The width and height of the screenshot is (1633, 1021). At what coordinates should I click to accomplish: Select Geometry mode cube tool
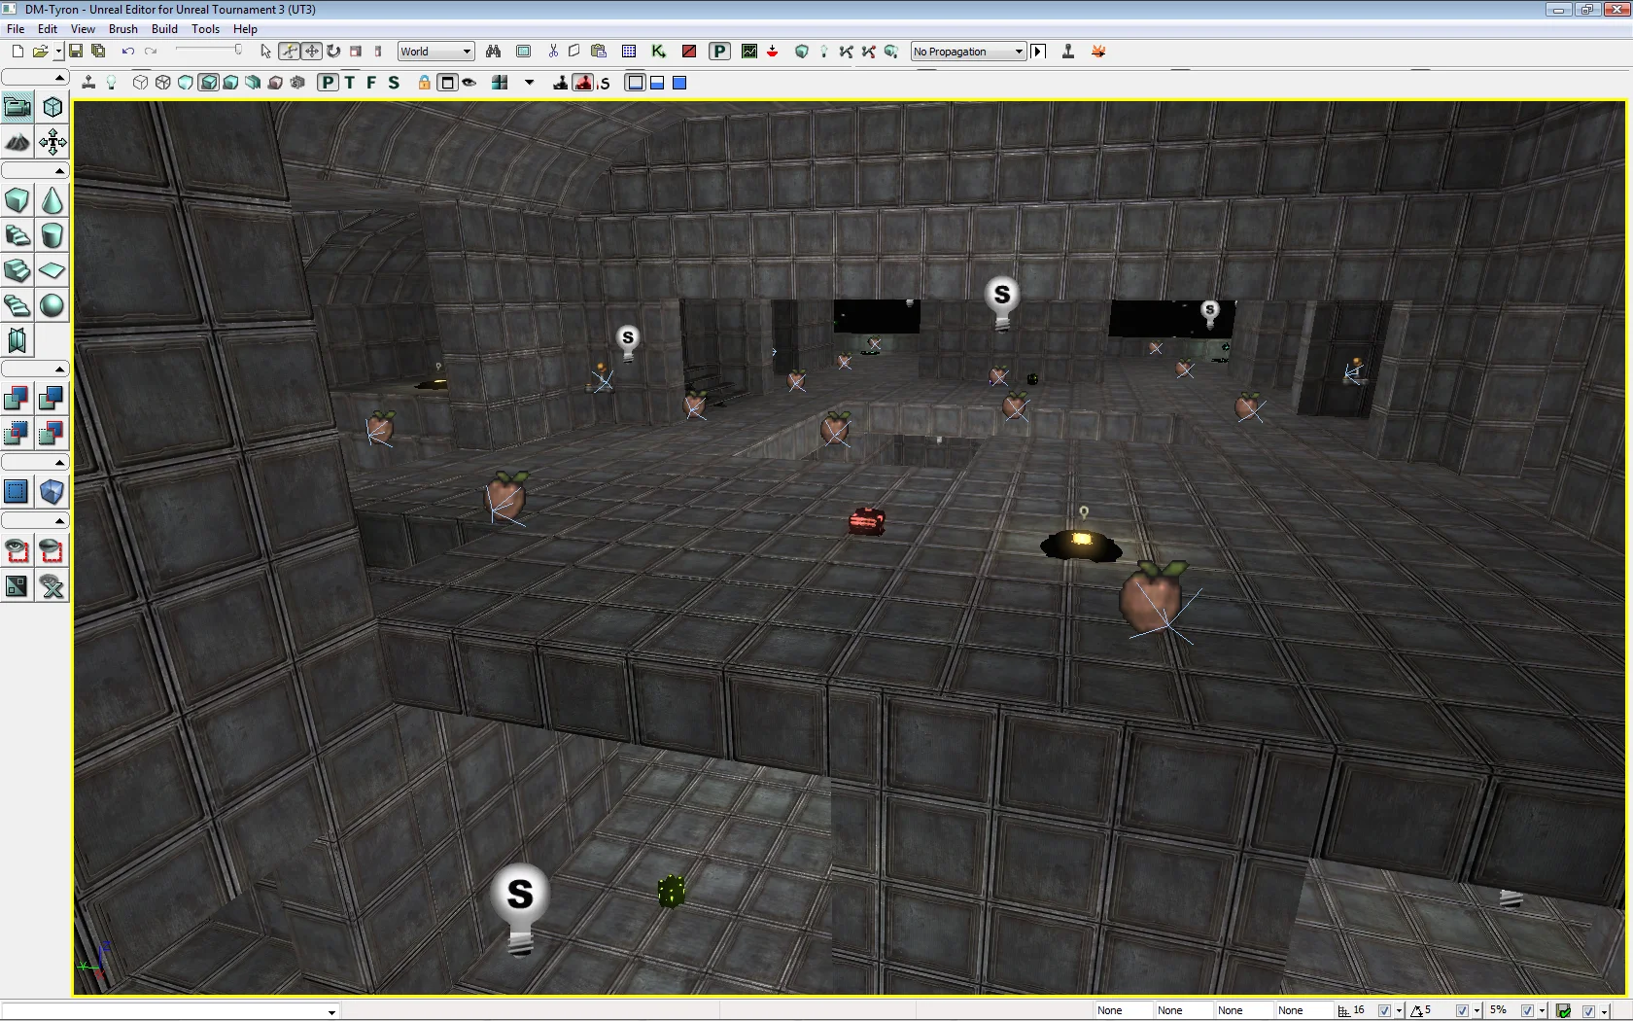pos(52,107)
